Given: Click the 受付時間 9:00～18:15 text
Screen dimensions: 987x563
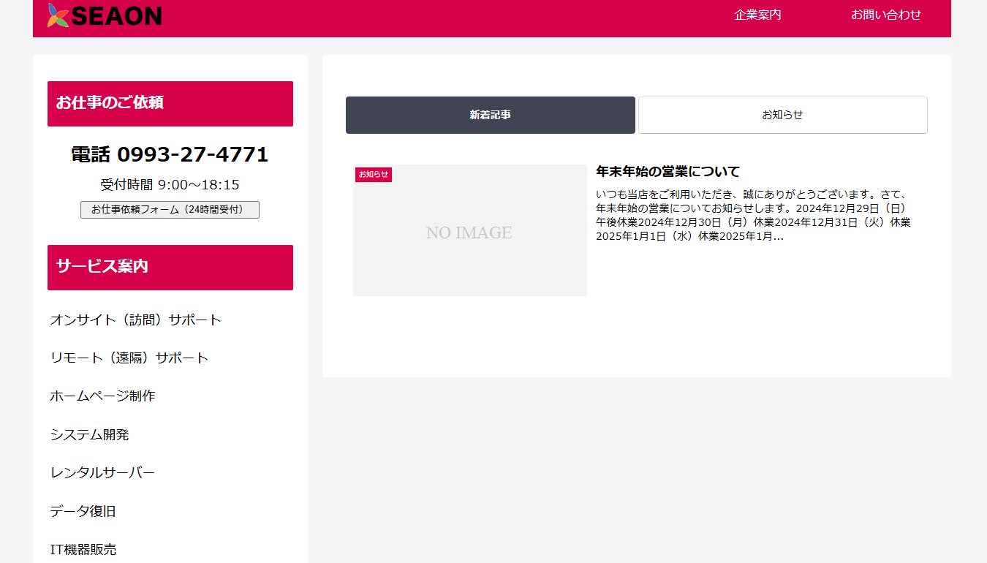Looking at the screenshot, I should (x=170, y=185).
